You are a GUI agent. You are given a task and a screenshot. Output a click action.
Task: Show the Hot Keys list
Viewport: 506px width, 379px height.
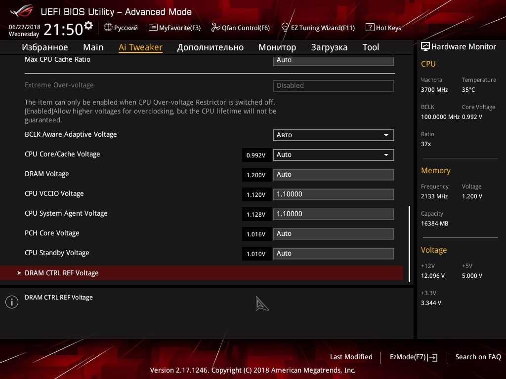click(383, 28)
